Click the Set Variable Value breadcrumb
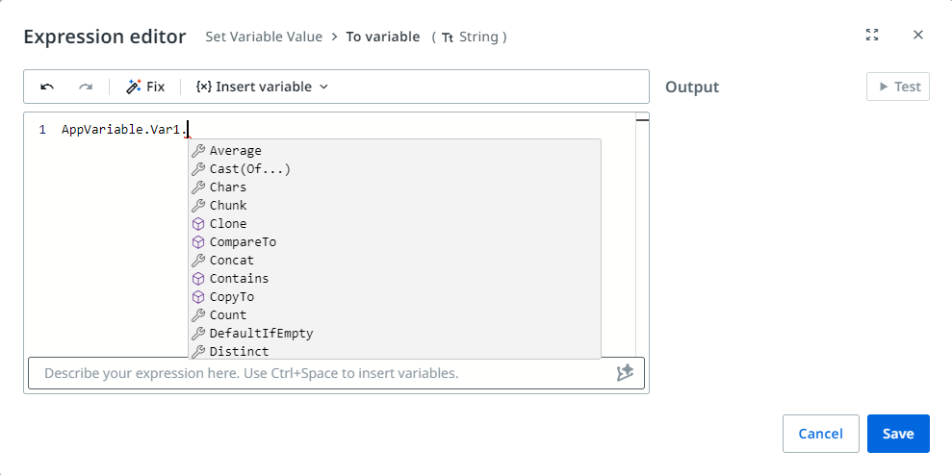 point(262,37)
